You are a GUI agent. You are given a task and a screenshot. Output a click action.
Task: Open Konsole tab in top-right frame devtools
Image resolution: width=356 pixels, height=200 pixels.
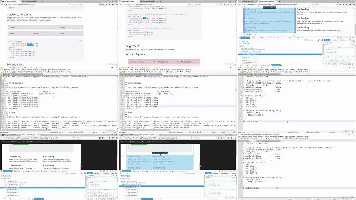pos(255,37)
